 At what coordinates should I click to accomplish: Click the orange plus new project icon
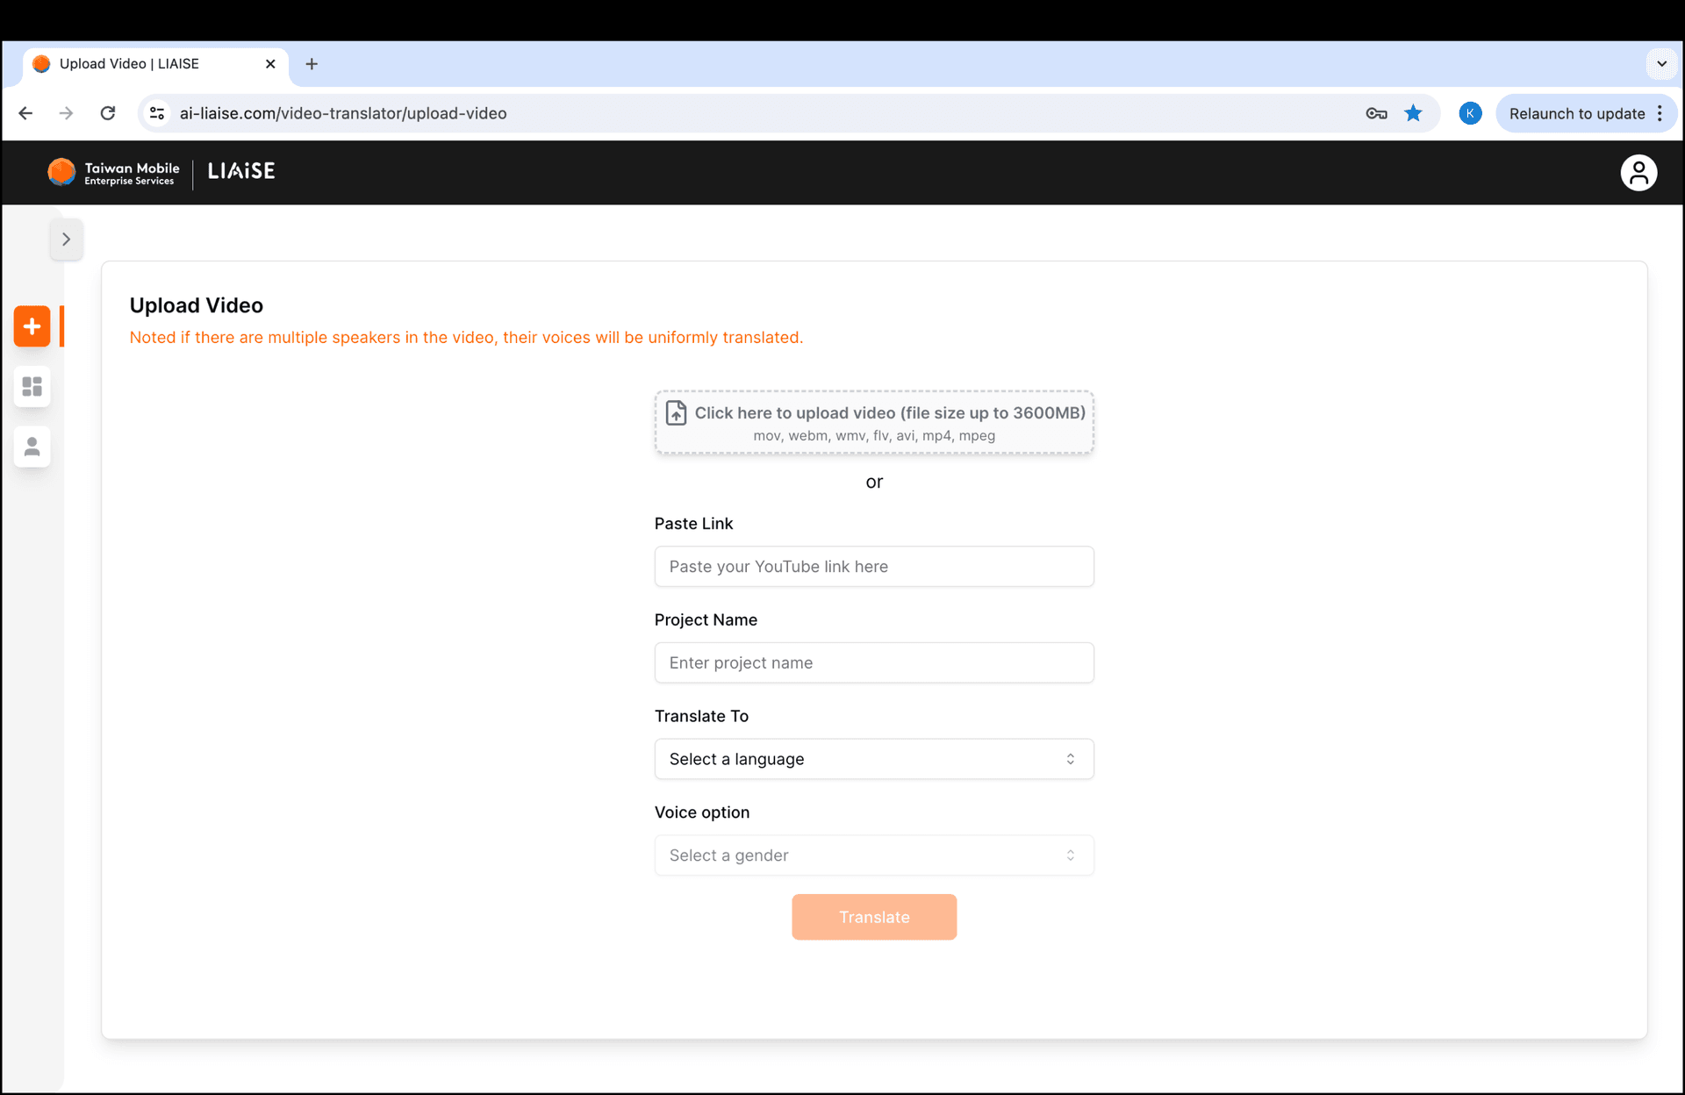click(x=32, y=326)
